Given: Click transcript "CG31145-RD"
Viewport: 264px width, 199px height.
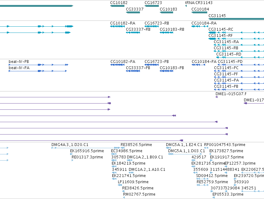Looking at the screenshot, I should coord(229,54).
